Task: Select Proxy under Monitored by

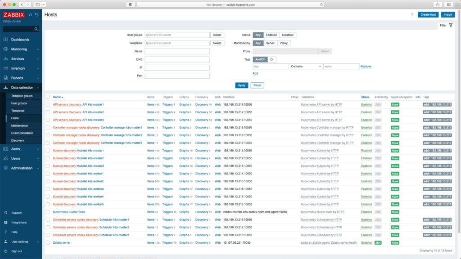Action: [284, 43]
